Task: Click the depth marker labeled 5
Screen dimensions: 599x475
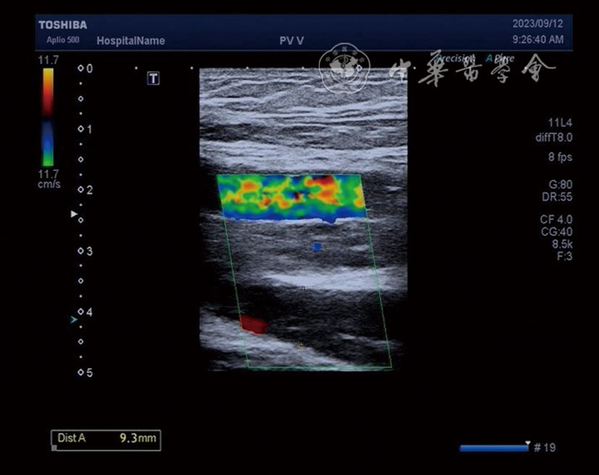Action: pos(85,372)
